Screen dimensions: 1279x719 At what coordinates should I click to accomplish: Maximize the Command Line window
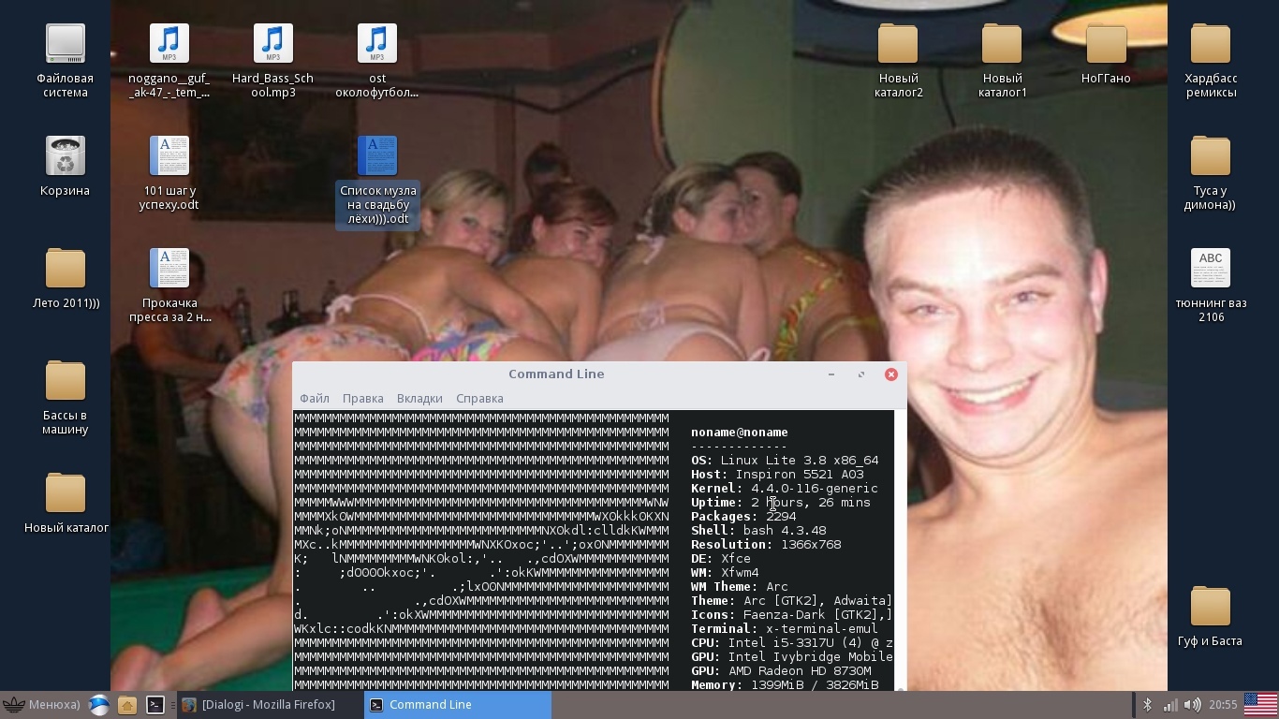click(x=861, y=374)
